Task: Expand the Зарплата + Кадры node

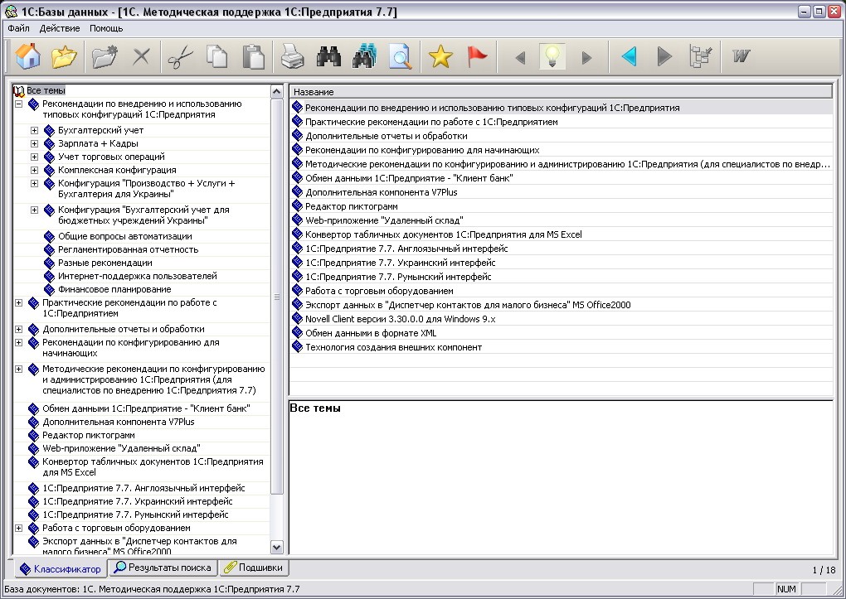Action: [x=35, y=144]
